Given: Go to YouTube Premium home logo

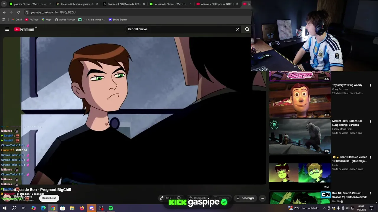Looking at the screenshot, I should click(24, 29).
